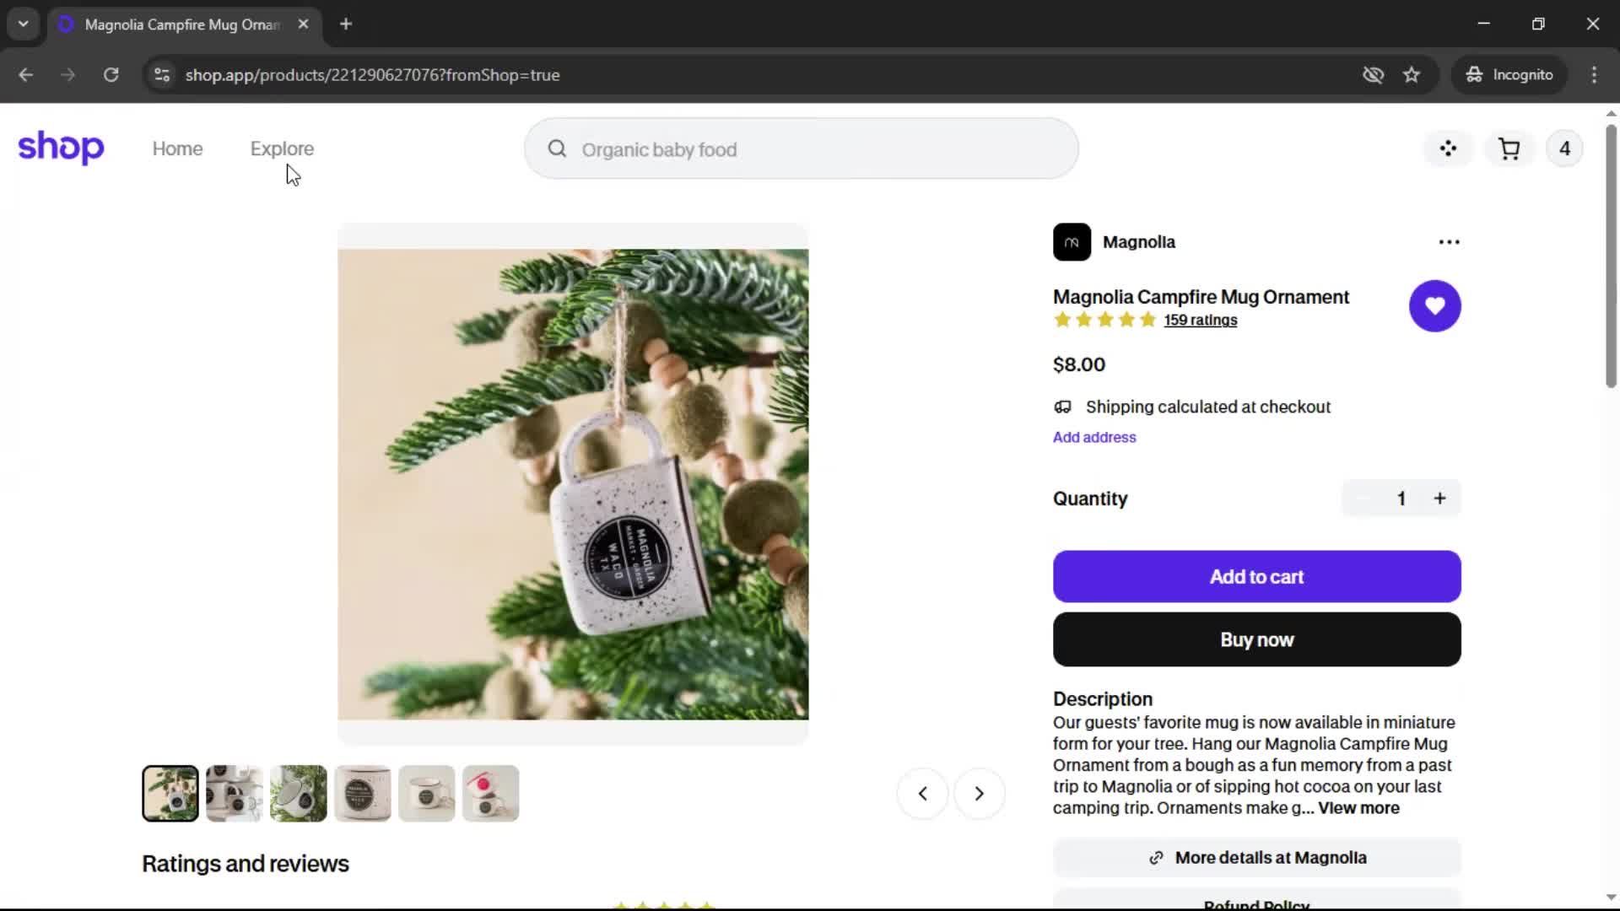Increase quantity with the plus button
Viewport: 1620px width, 911px height.
coord(1439,499)
